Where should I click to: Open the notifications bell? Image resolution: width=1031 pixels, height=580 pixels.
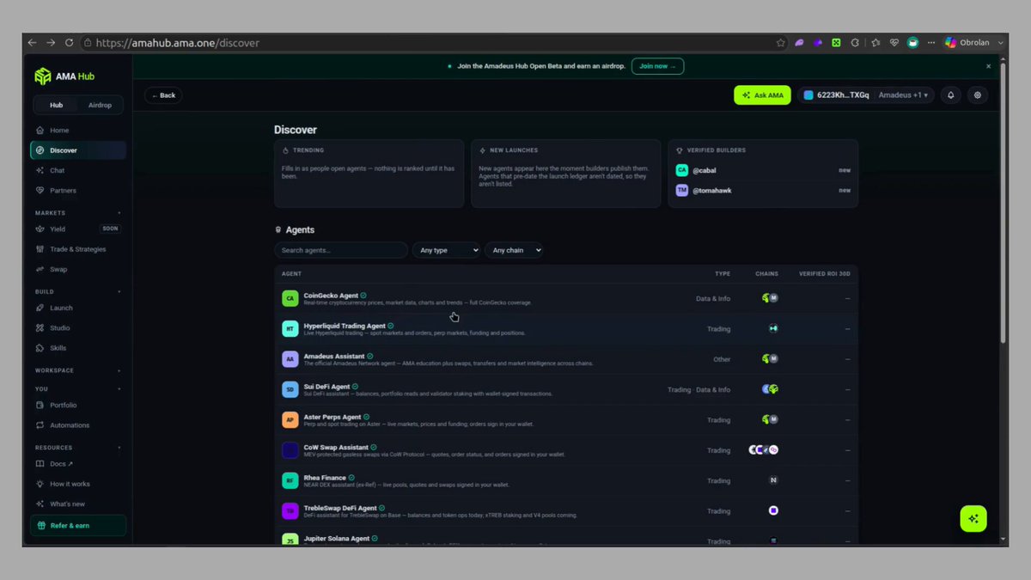(x=950, y=95)
